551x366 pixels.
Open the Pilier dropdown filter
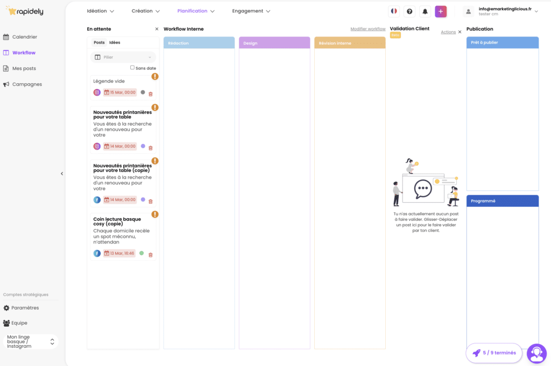pos(123,57)
